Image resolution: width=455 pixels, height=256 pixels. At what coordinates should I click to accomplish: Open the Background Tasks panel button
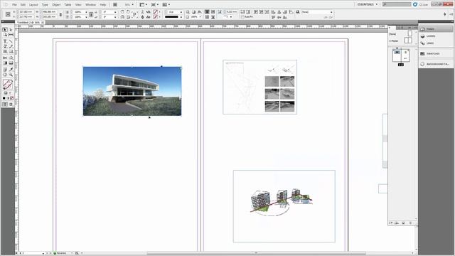pos(436,64)
